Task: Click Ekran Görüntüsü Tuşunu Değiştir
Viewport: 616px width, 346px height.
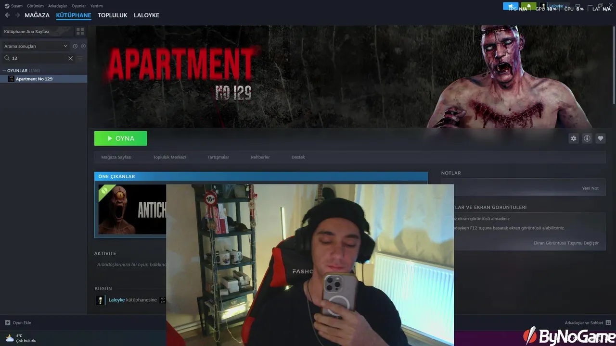Action: pyautogui.click(x=566, y=243)
